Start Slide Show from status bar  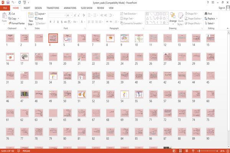point(193,151)
